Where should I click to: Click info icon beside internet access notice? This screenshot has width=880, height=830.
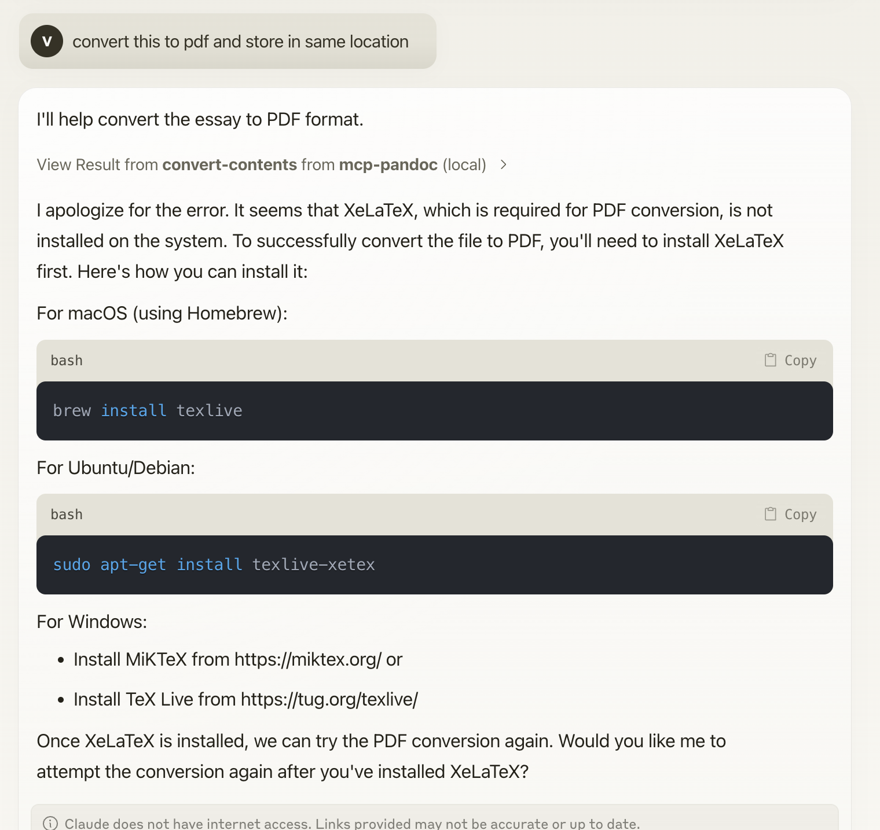click(50, 823)
